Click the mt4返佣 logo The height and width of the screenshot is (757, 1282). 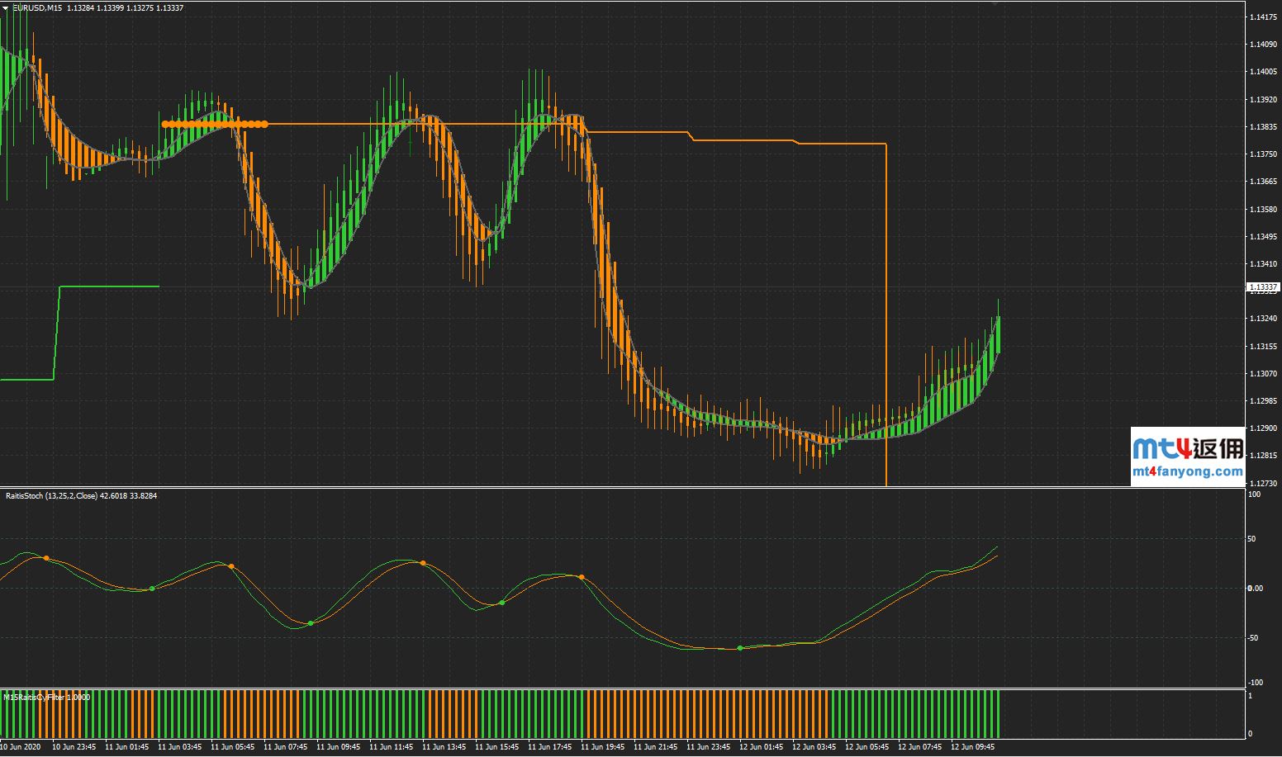(1188, 448)
